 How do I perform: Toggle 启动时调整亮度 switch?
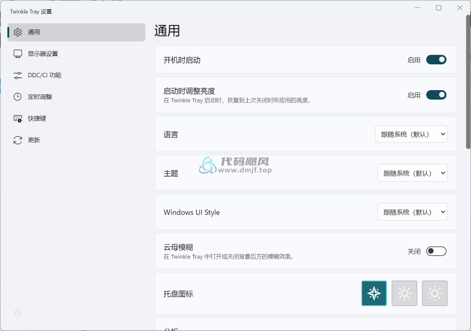pyautogui.click(x=436, y=95)
